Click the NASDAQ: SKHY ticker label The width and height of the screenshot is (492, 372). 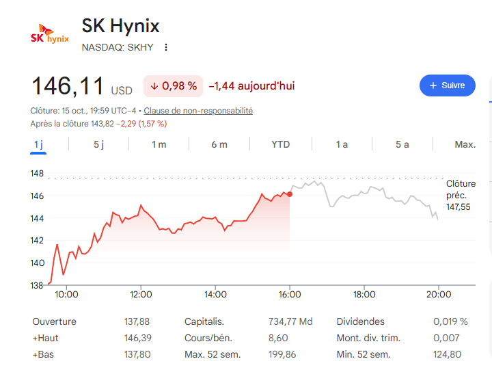click(x=118, y=47)
